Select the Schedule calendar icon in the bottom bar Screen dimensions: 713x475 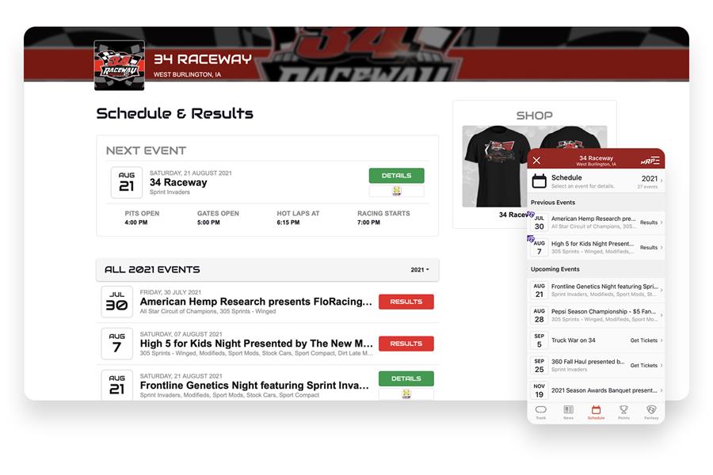click(596, 412)
